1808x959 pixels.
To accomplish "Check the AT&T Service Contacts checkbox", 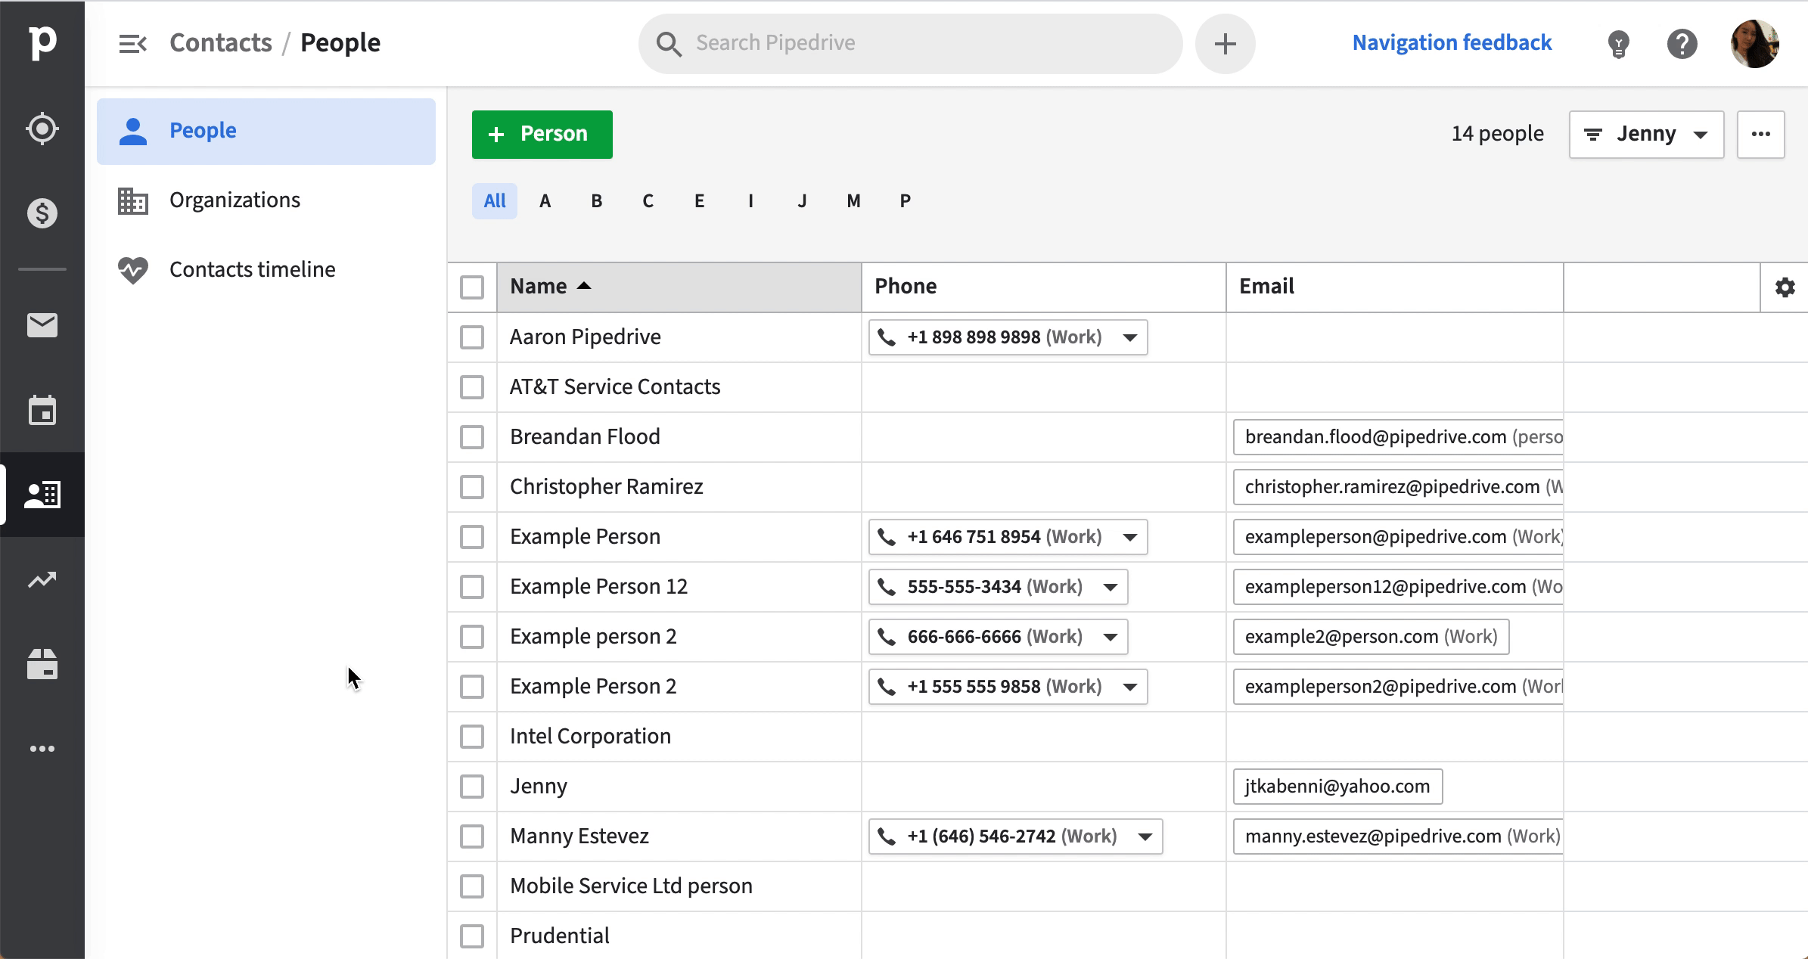I will [472, 387].
